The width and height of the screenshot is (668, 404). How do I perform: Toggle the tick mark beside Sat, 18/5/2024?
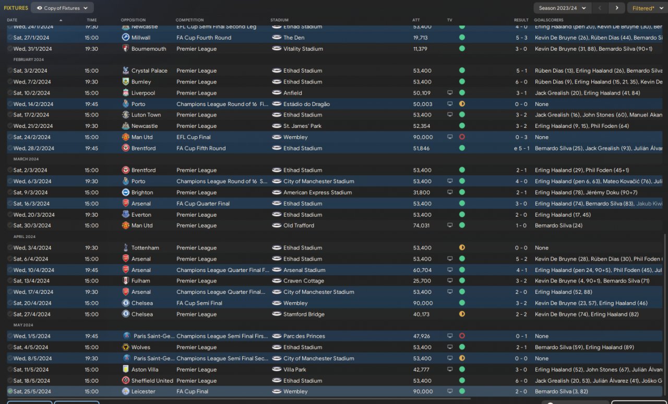click(10, 381)
